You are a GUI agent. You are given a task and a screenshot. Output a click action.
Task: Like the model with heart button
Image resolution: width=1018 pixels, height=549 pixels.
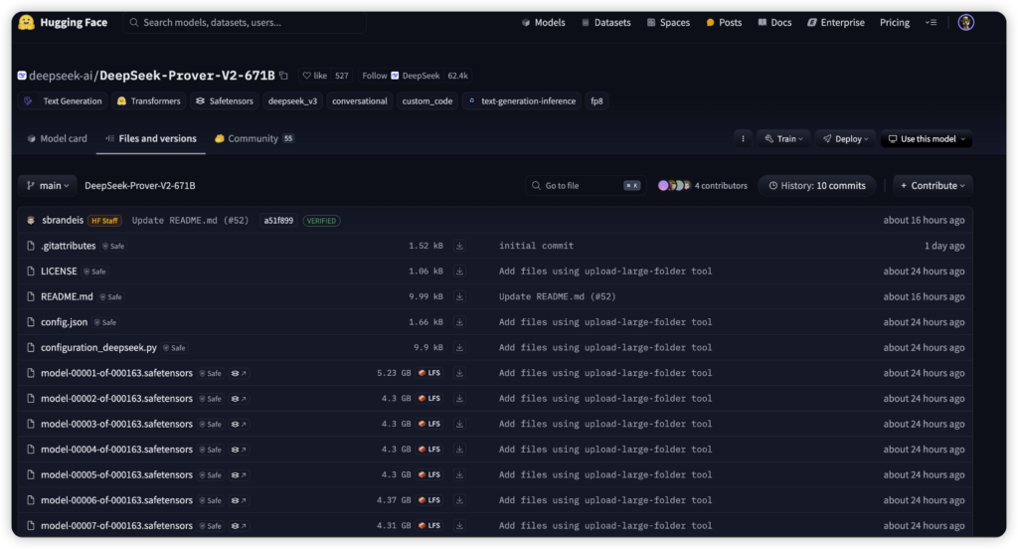[x=315, y=76]
